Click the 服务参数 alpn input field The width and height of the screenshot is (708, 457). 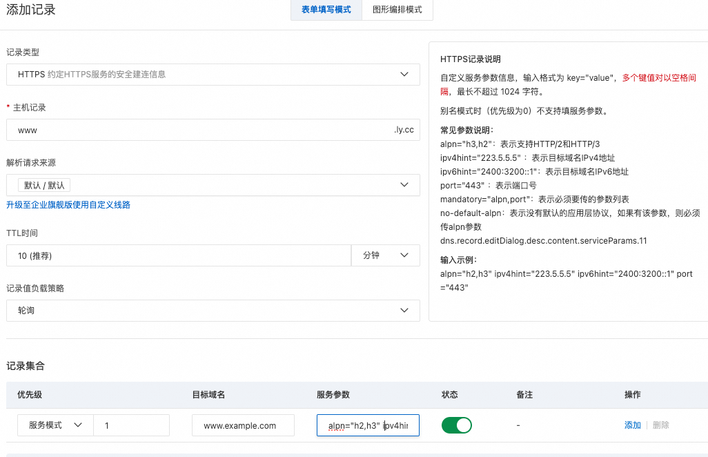368,425
